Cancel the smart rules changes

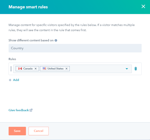(x=39, y=131)
